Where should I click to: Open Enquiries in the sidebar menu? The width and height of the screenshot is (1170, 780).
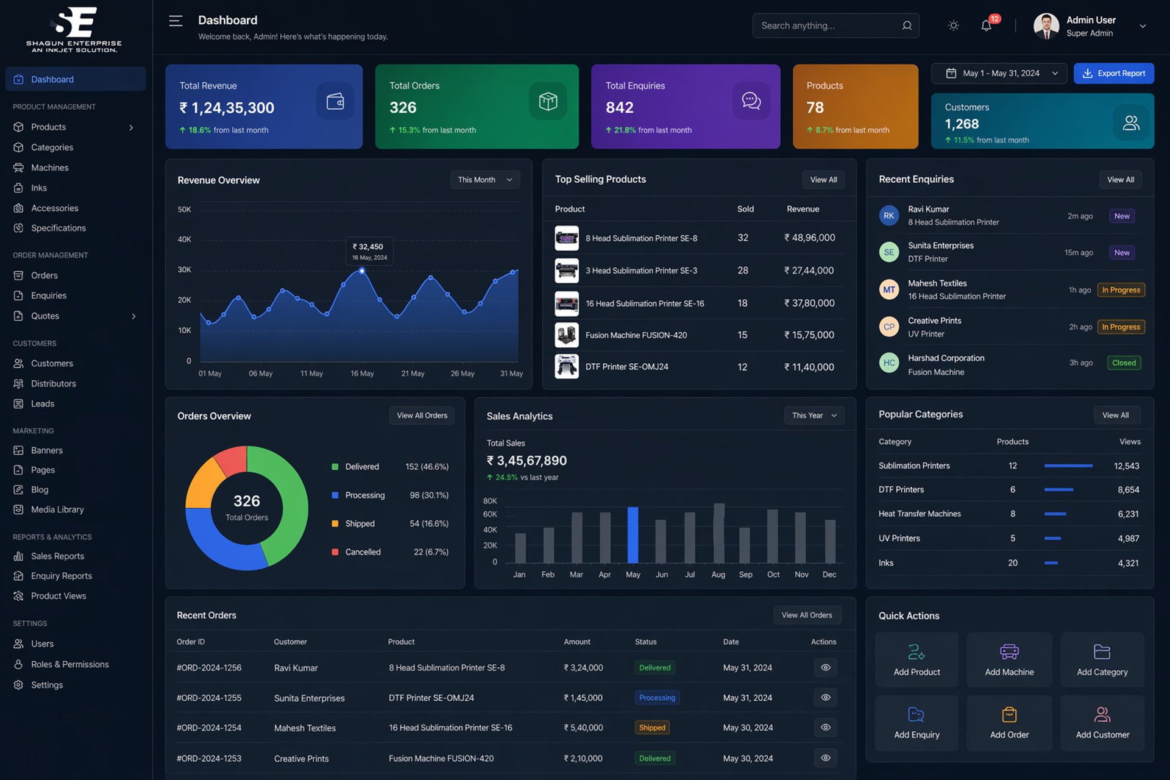(49, 296)
